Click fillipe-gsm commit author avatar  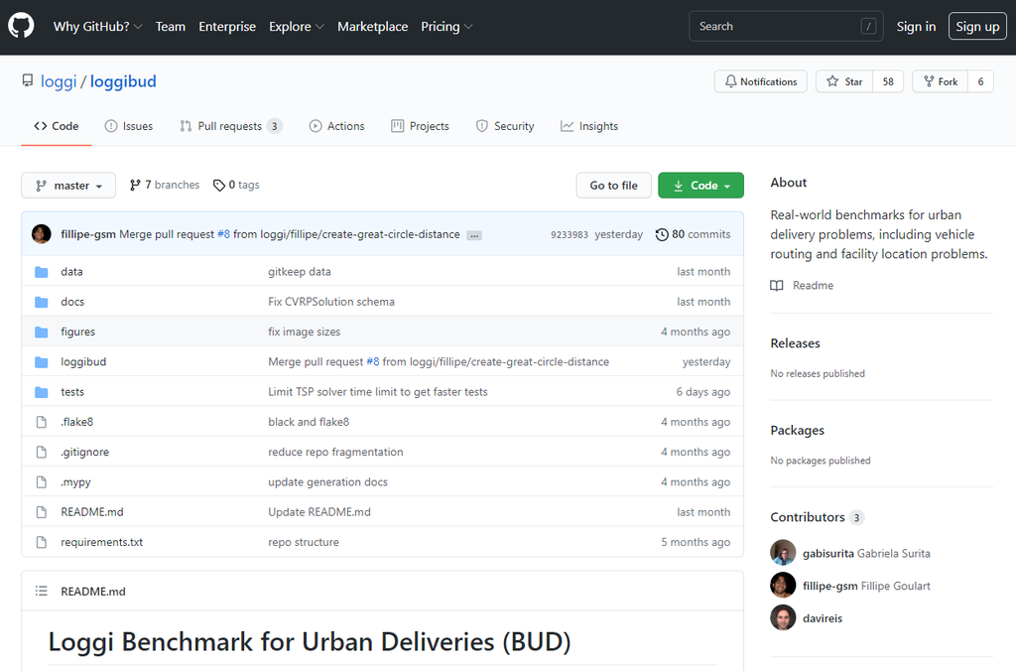tap(42, 234)
